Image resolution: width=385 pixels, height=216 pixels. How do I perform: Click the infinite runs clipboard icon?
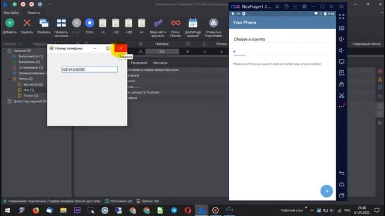pyautogui.click(x=141, y=23)
